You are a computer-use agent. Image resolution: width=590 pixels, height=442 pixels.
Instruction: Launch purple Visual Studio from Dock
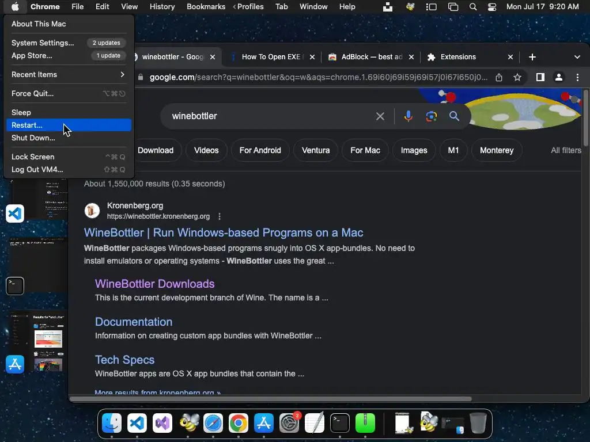coord(162,423)
